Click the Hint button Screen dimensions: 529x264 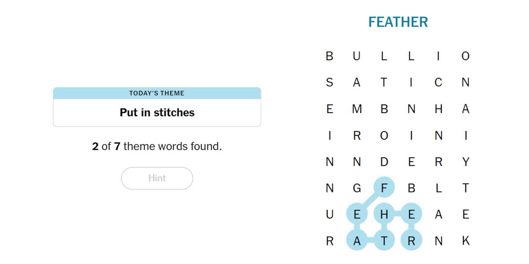pos(157,178)
